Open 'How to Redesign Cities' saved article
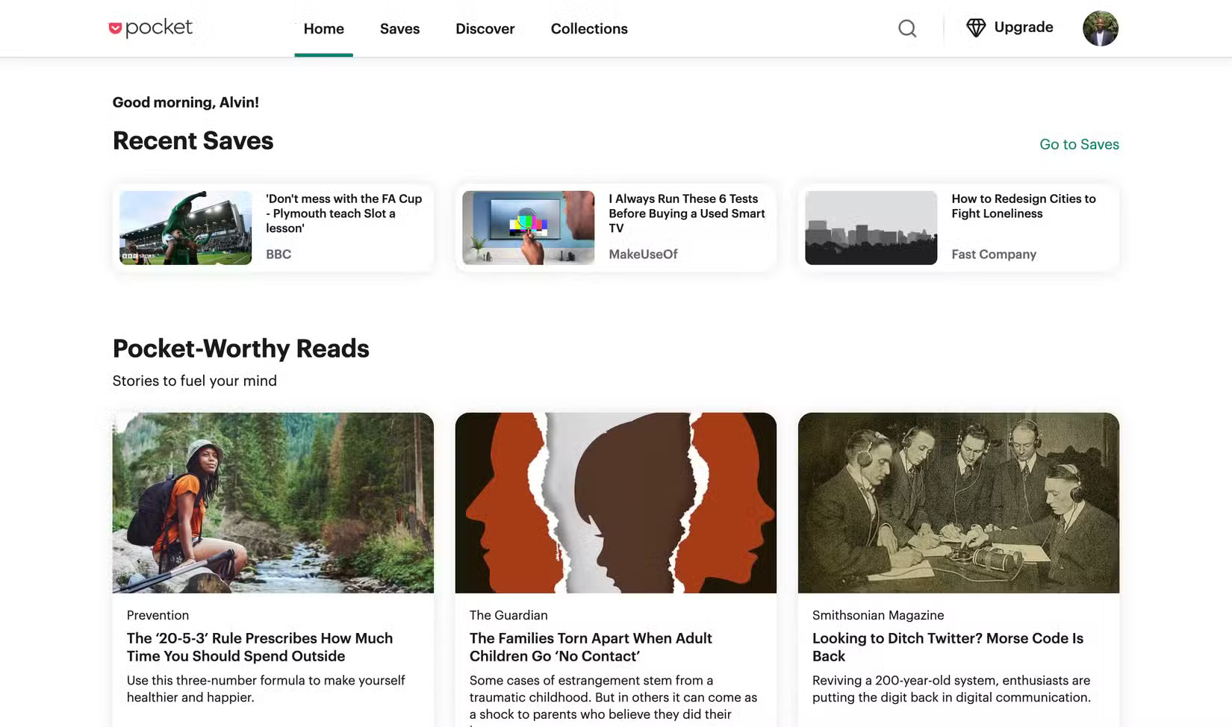Image resolution: width=1232 pixels, height=727 pixels. [x=1023, y=206]
